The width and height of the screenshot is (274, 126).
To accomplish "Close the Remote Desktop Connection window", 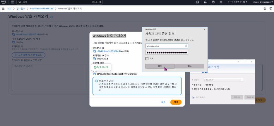I will [251, 62].
